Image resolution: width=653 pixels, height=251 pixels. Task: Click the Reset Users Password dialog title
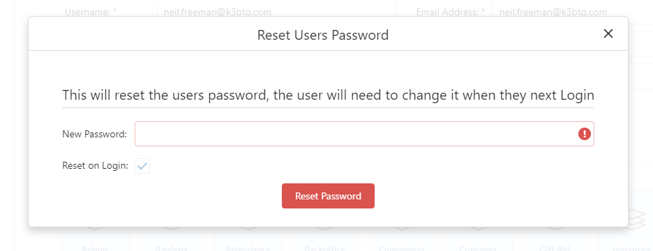pos(323,35)
